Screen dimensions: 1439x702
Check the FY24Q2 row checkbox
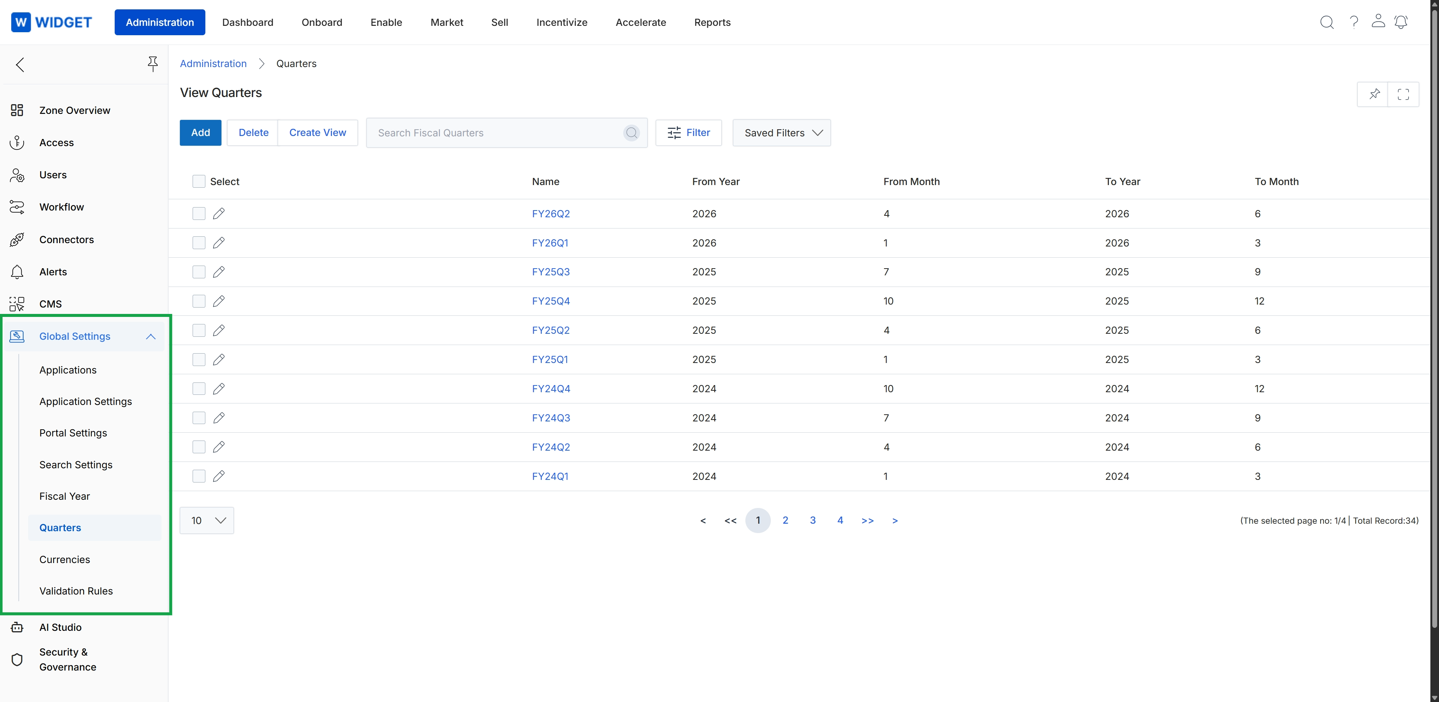[199, 447]
